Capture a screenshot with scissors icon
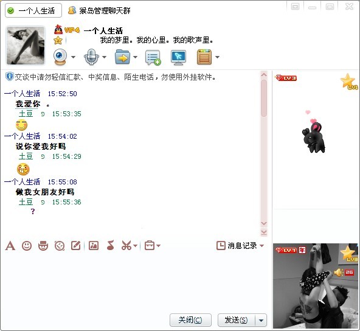 point(126,246)
